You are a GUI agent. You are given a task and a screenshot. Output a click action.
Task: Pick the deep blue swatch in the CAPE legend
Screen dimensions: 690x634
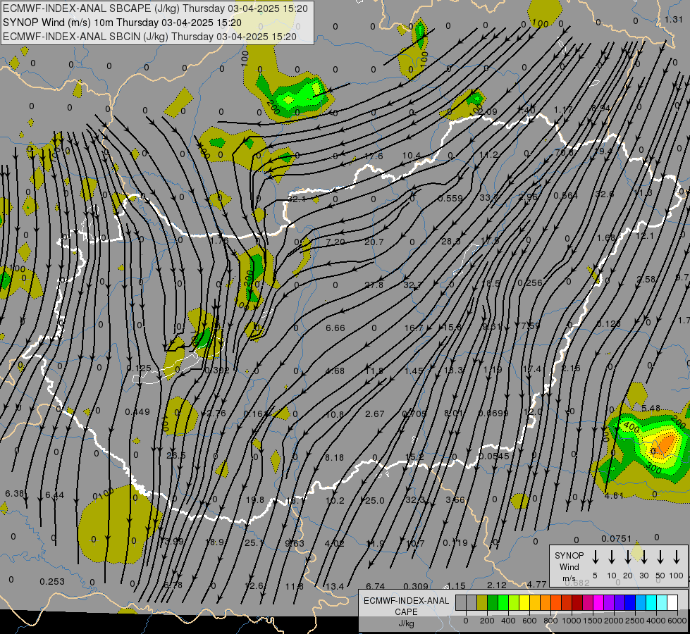pos(629,603)
